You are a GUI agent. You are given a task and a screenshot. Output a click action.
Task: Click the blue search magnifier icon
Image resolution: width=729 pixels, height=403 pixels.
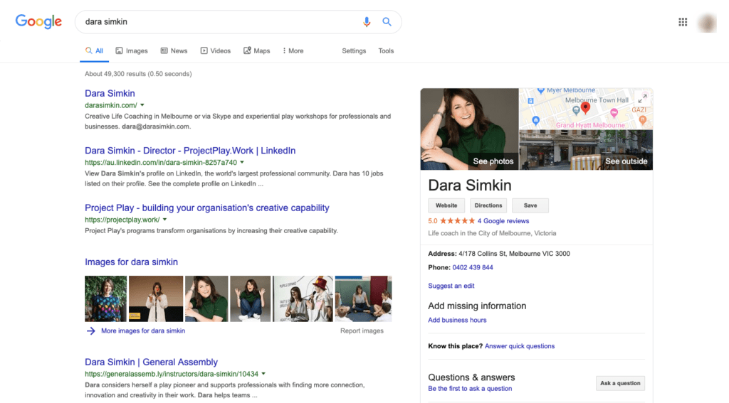[387, 22]
